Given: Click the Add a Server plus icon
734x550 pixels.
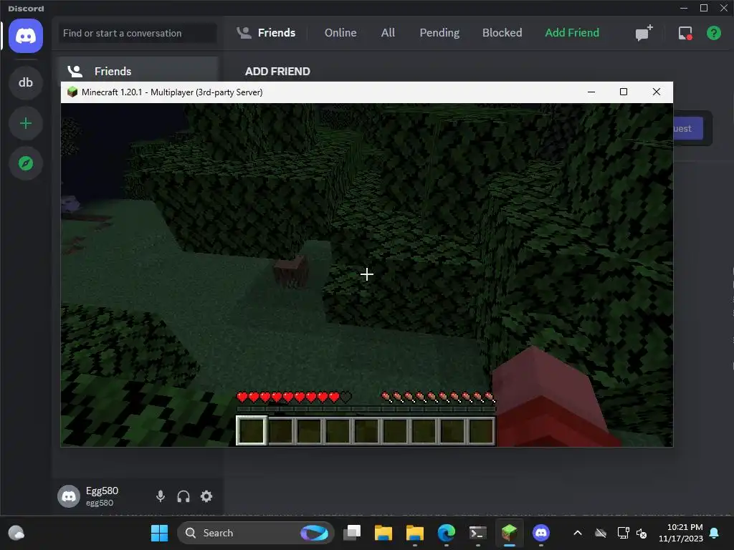Looking at the screenshot, I should [26, 123].
